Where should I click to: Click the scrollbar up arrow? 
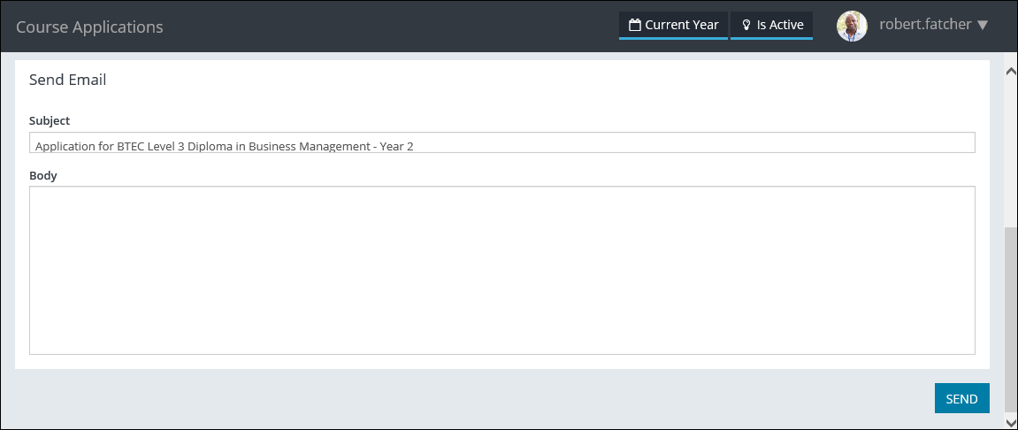[x=1010, y=71]
